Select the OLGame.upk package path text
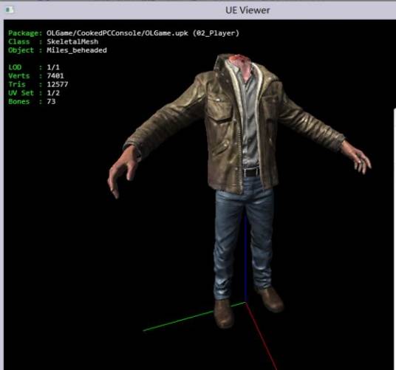396x370 pixels. [x=143, y=33]
